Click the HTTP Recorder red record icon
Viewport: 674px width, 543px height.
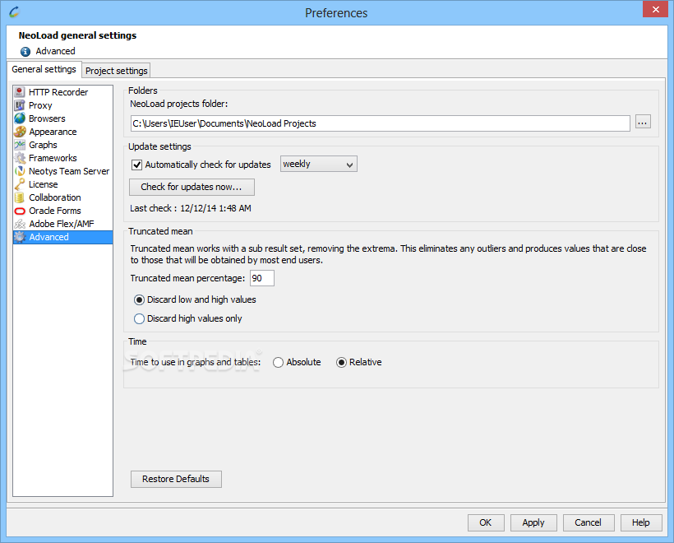20,92
